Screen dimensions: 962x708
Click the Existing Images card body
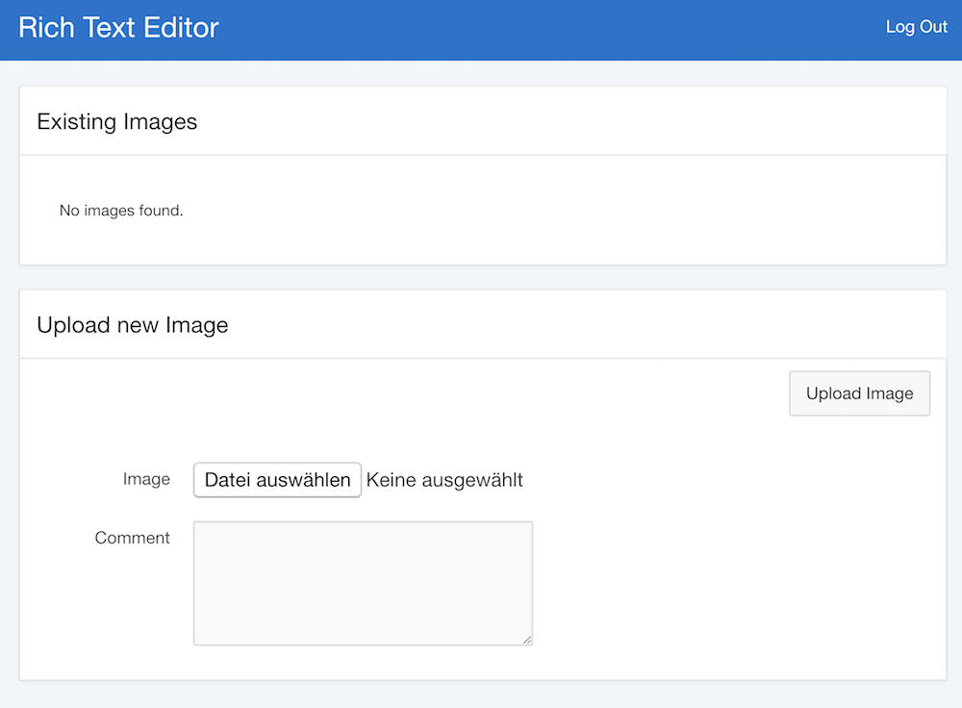481,210
